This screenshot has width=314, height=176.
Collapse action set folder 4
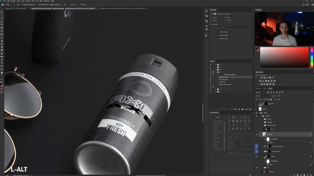pos(215,72)
